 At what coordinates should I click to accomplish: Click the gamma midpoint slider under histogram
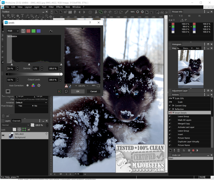click(x=29, y=64)
